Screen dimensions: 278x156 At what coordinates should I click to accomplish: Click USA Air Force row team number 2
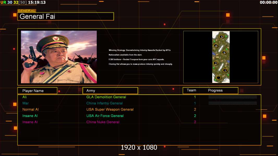pyautogui.click(x=195, y=116)
